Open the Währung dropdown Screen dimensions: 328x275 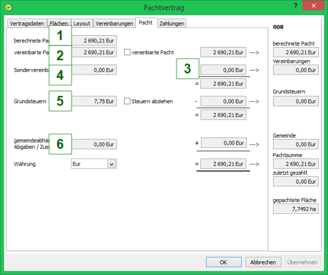[111, 164]
